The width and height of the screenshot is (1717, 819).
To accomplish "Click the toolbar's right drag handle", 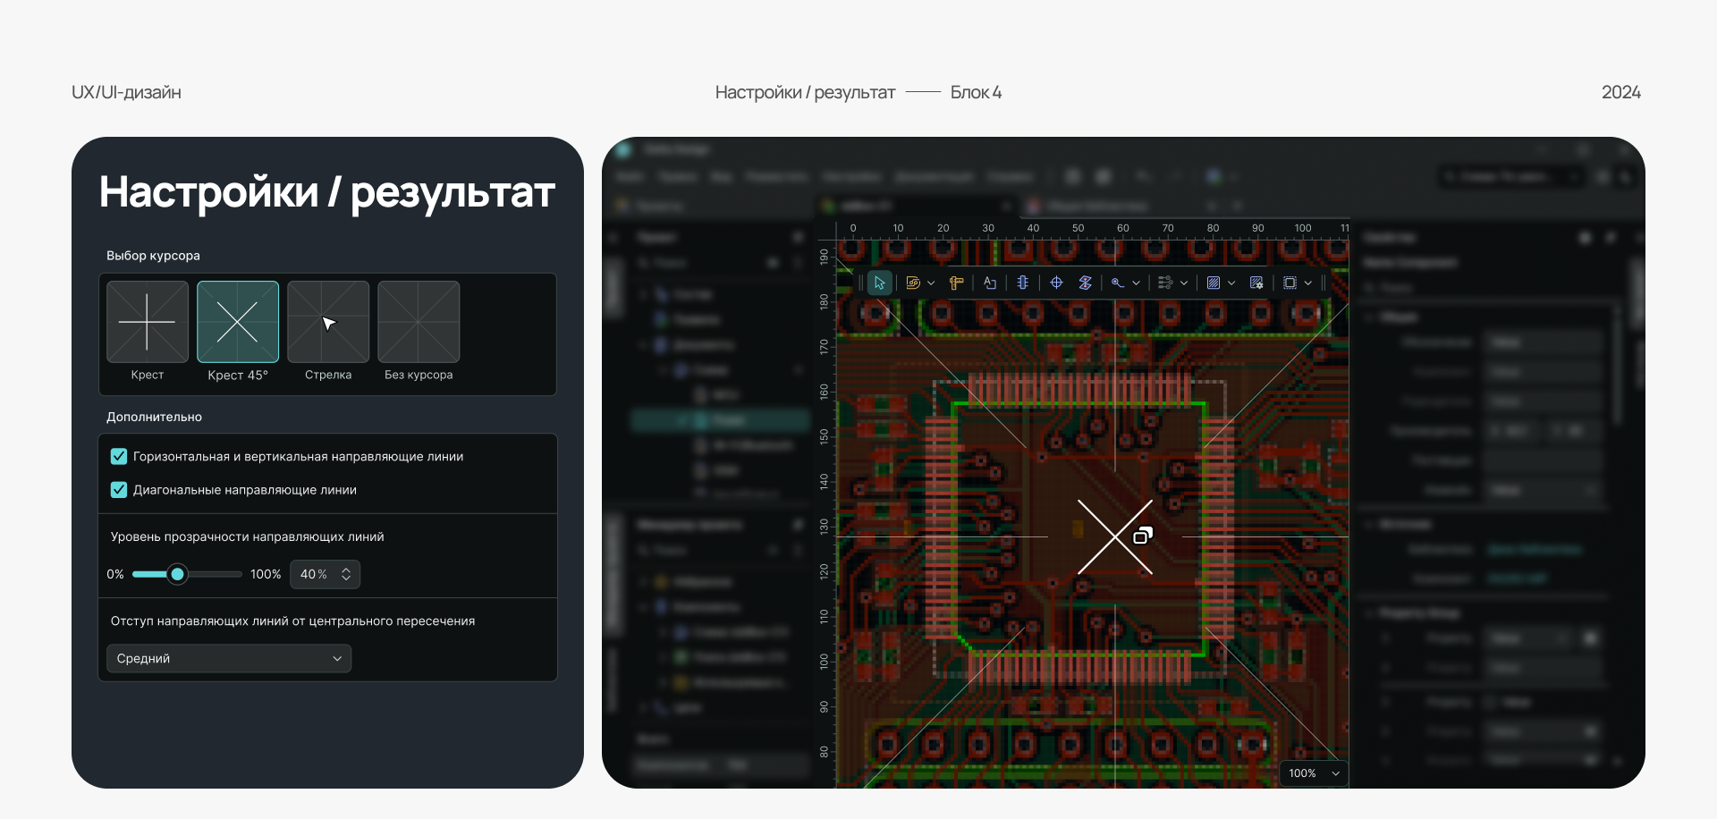I will click(x=1324, y=283).
